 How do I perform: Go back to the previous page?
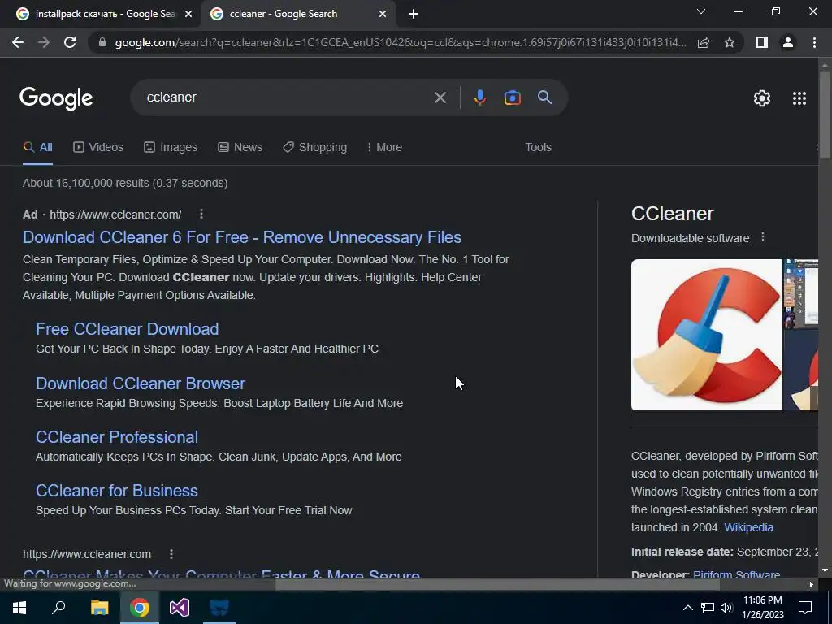(x=18, y=42)
